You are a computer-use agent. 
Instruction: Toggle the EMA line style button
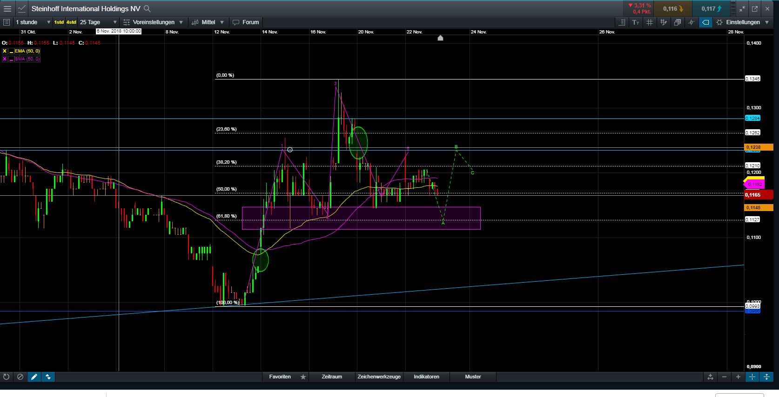pos(11,51)
